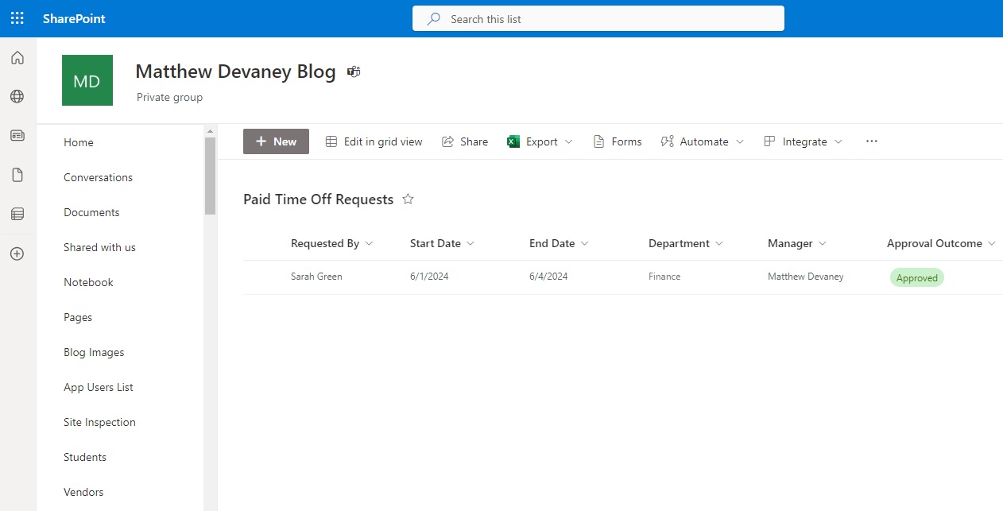Go to the SharePoint home icon in left rail

click(x=17, y=58)
